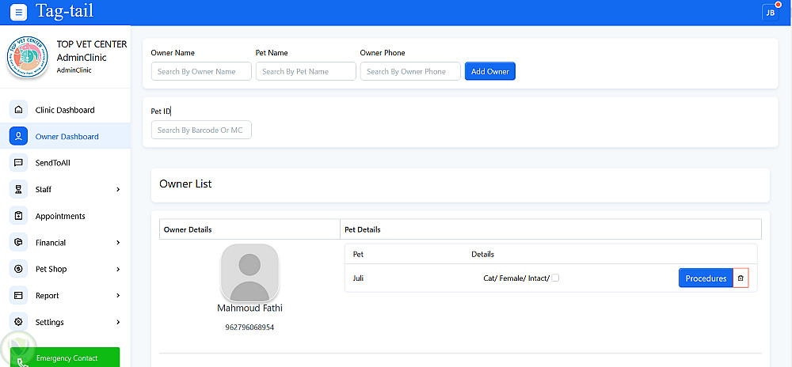The height and width of the screenshot is (367, 792).
Task: Click the Cat/ Female/ Intact/ details text
Action: (516, 278)
